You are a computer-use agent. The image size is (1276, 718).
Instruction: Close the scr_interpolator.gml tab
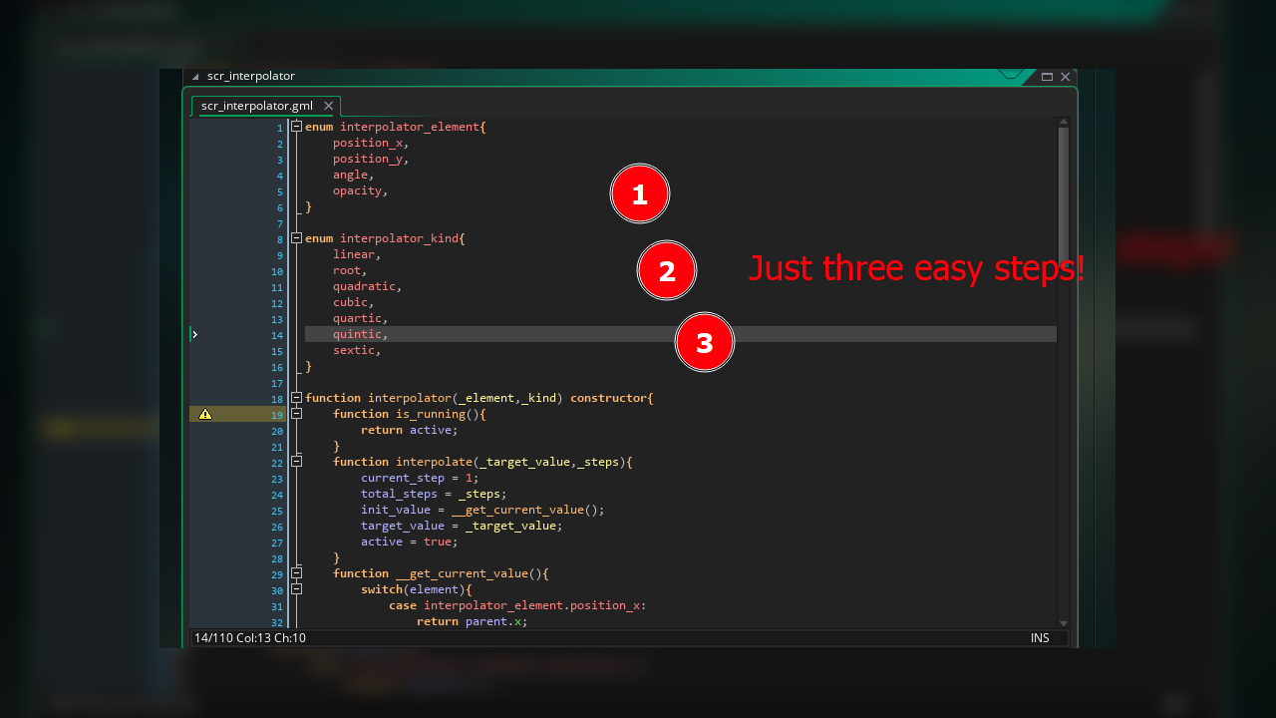pos(329,106)
